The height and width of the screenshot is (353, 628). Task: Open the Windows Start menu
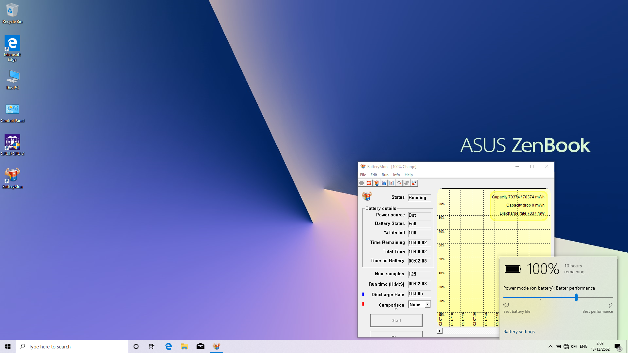[8, 346]
